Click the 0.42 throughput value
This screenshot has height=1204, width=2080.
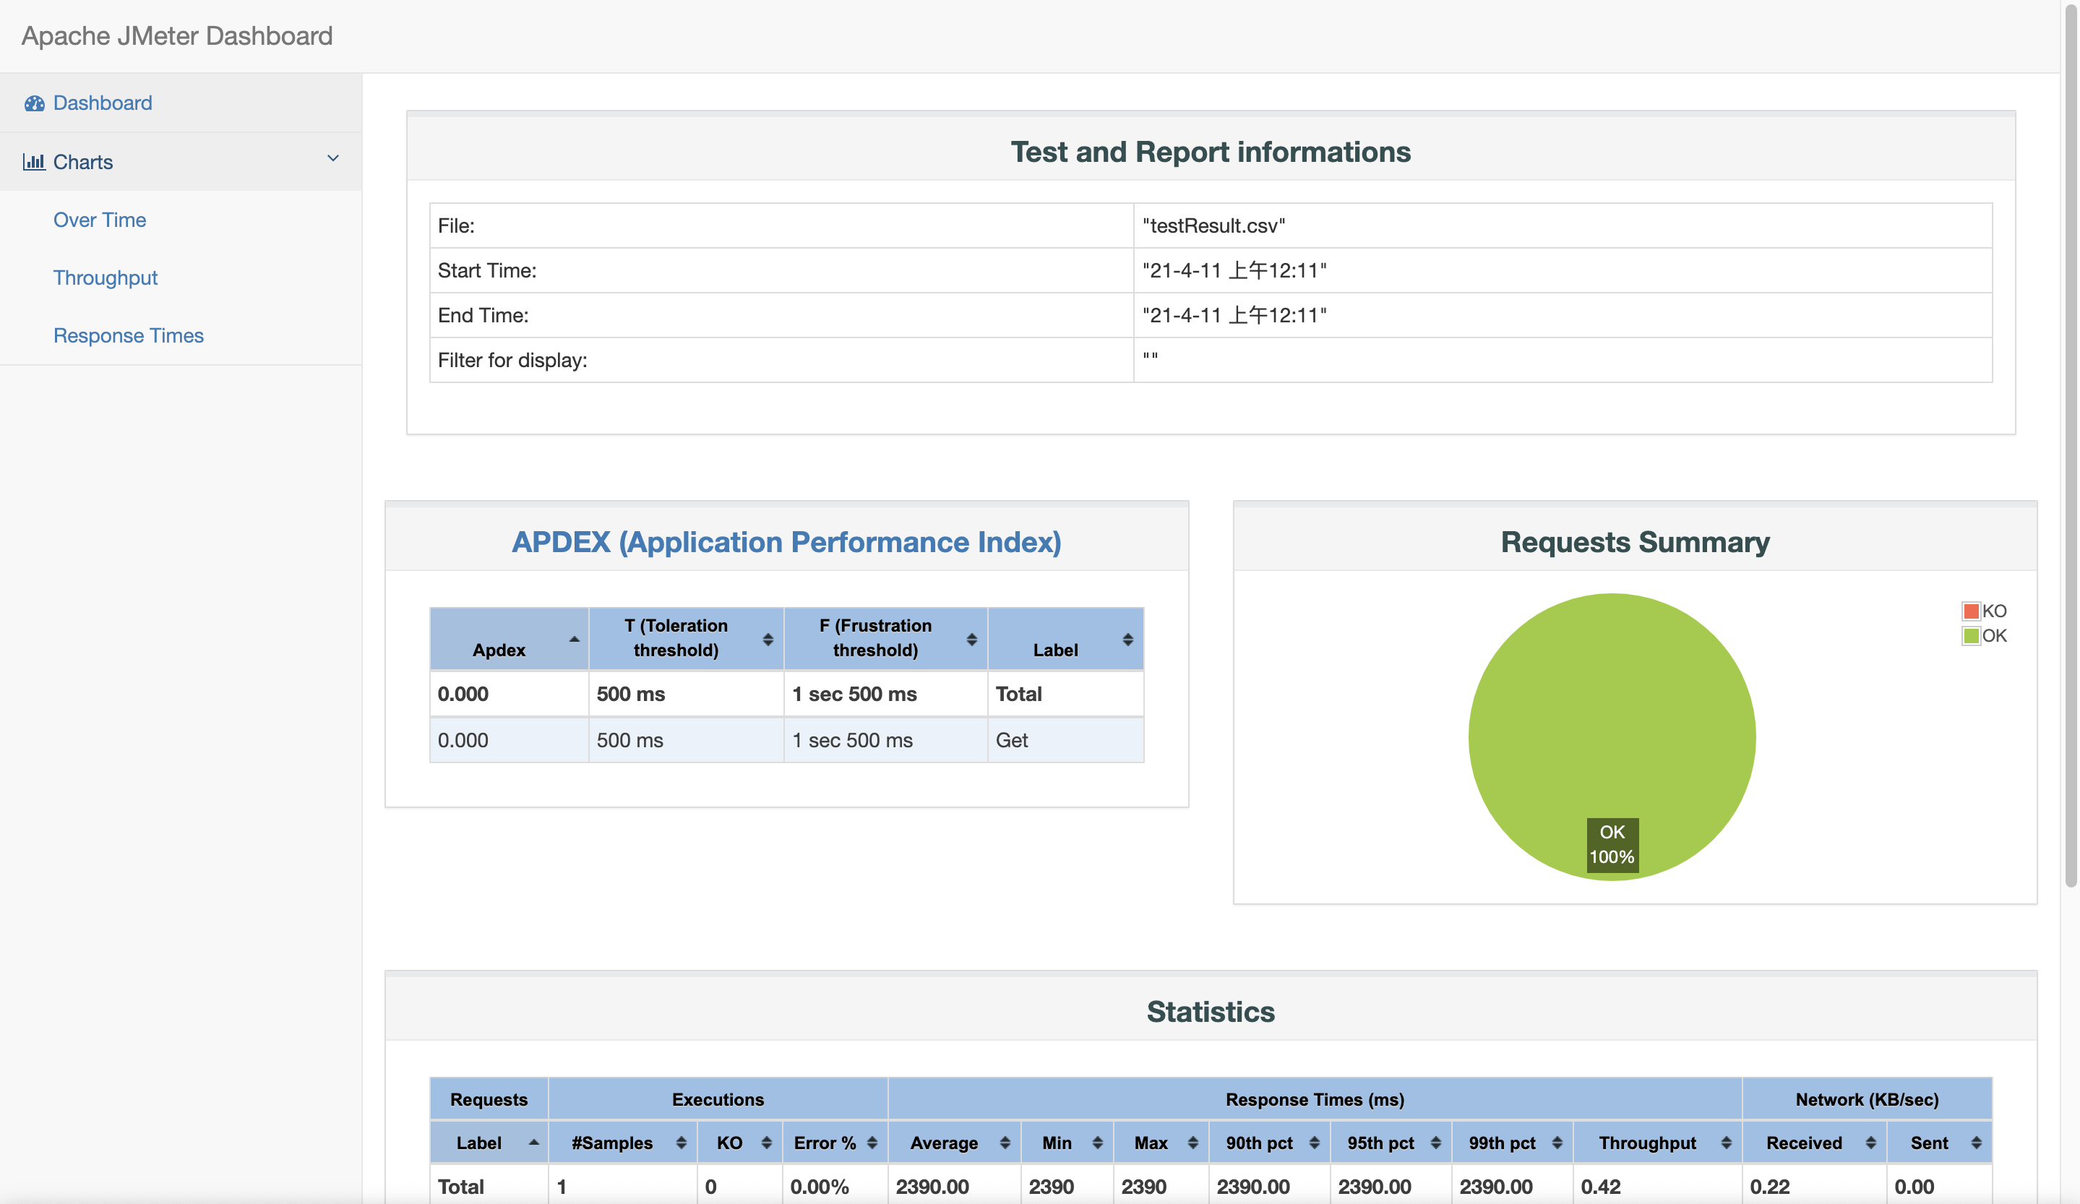1600,1187
